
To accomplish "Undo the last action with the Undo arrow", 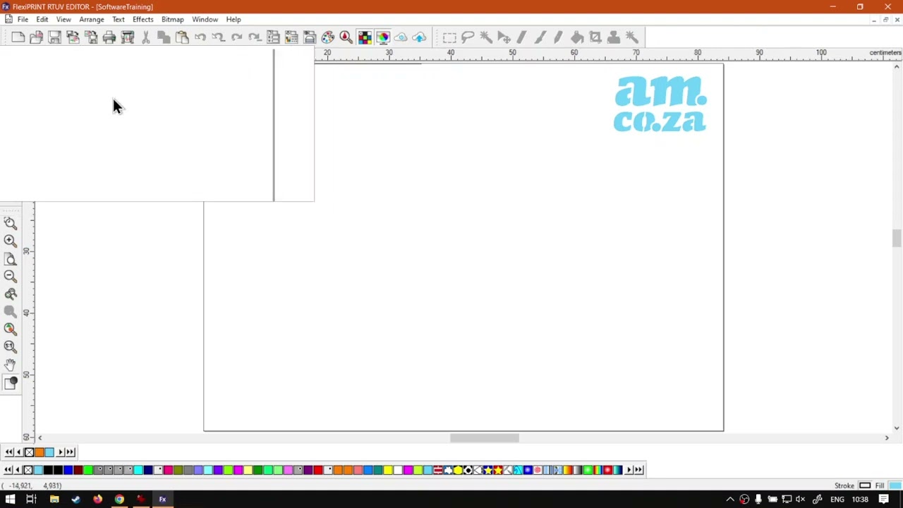I will (x=200, y=37).
